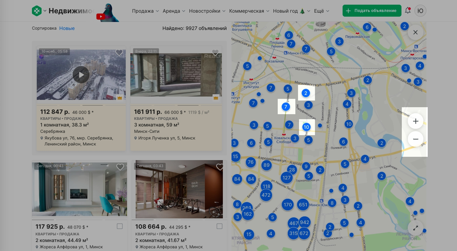Click the 672 map cluster
The width and height of the screenshot is (457, 251).
(304, 234)
